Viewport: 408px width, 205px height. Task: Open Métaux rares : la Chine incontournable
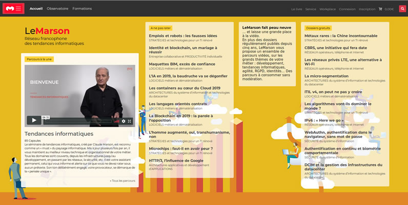pyautogui.click(x=341, y=36)
